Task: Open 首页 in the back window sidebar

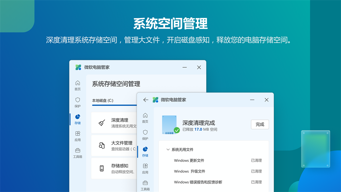Action: pos(78,86)
